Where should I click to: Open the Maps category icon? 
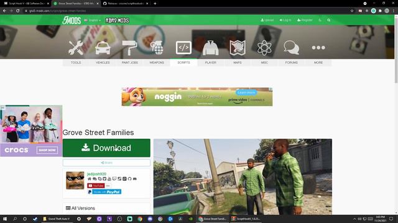(x=238, y=48)
